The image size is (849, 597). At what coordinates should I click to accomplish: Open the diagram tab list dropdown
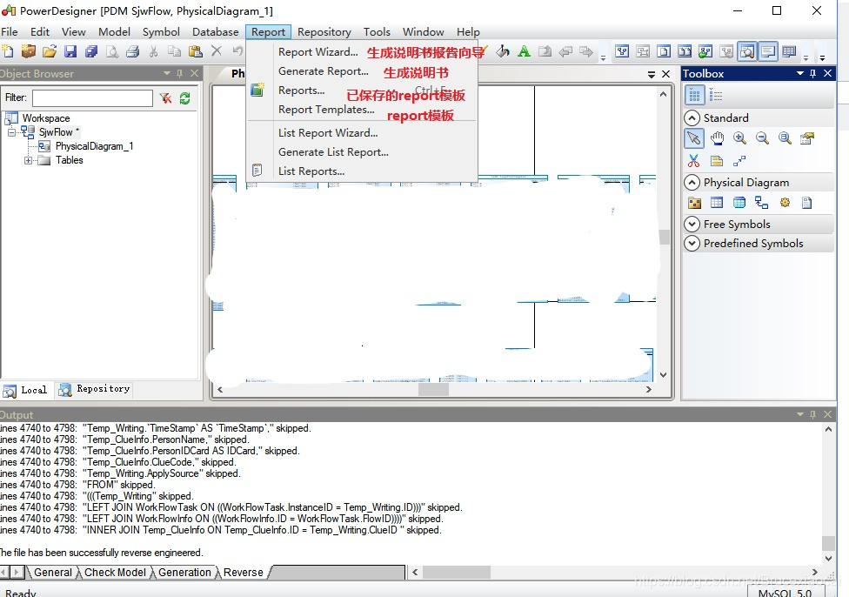(652, 74)
